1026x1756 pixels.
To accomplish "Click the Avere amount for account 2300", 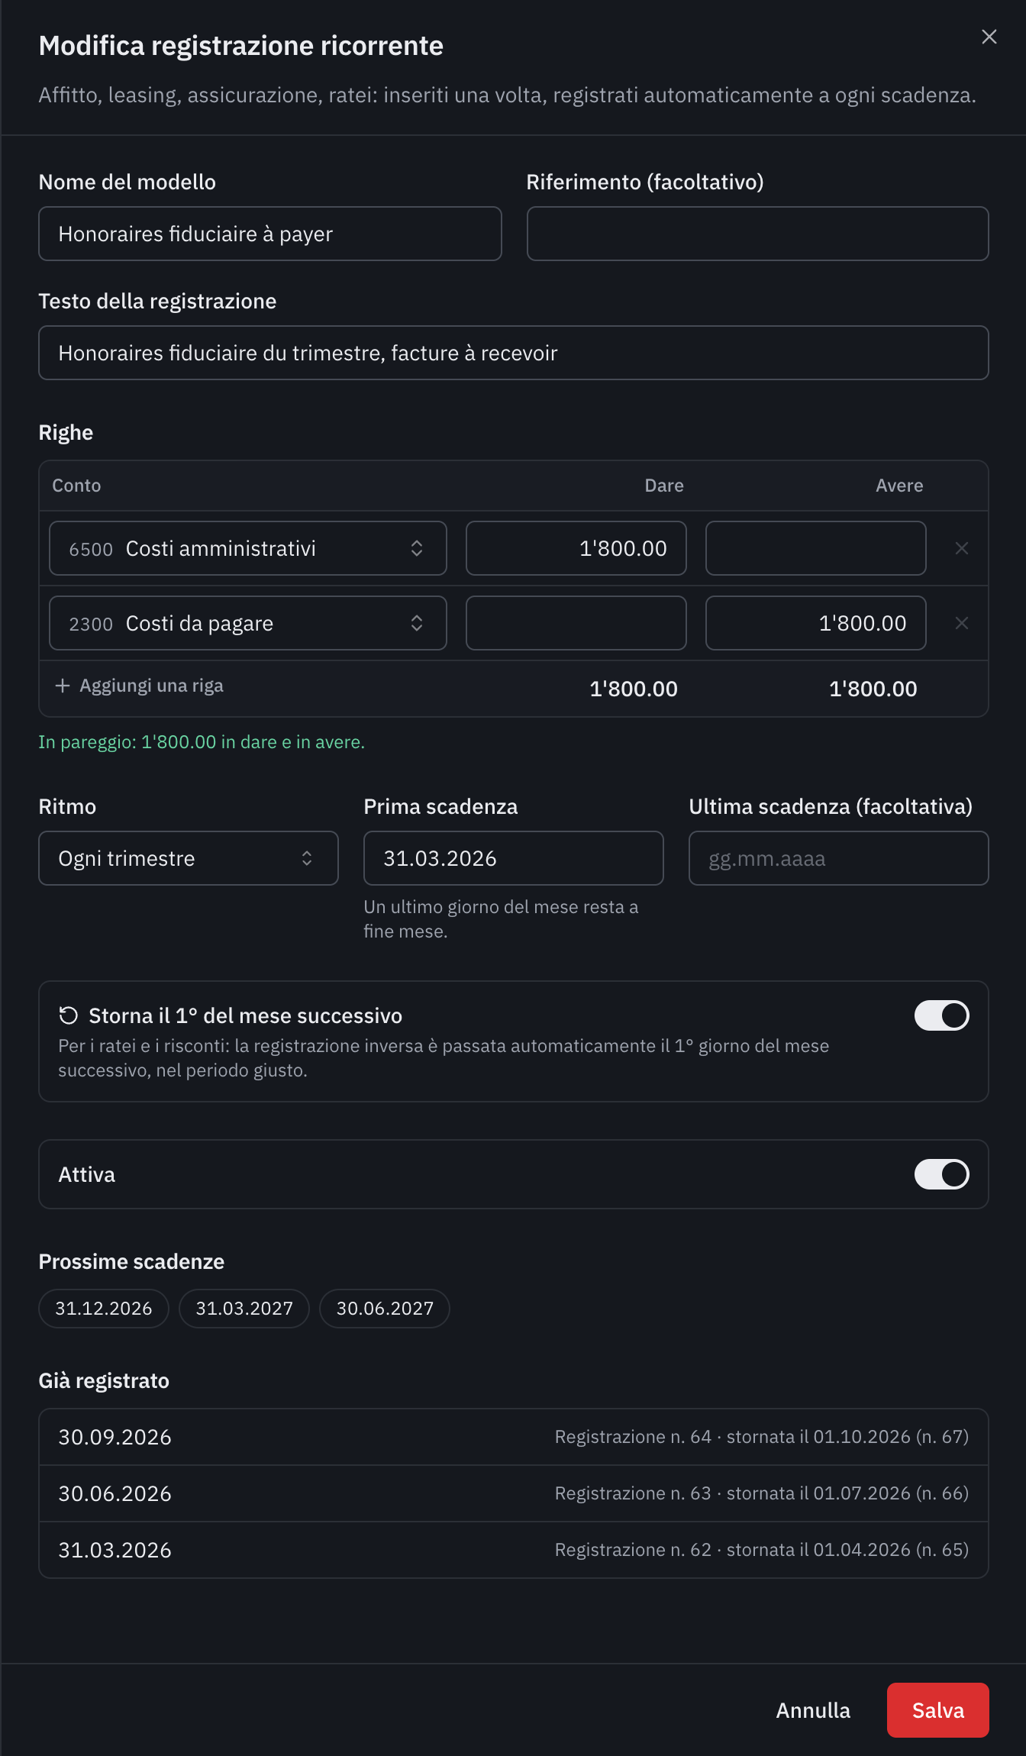I will coord(815,623).
